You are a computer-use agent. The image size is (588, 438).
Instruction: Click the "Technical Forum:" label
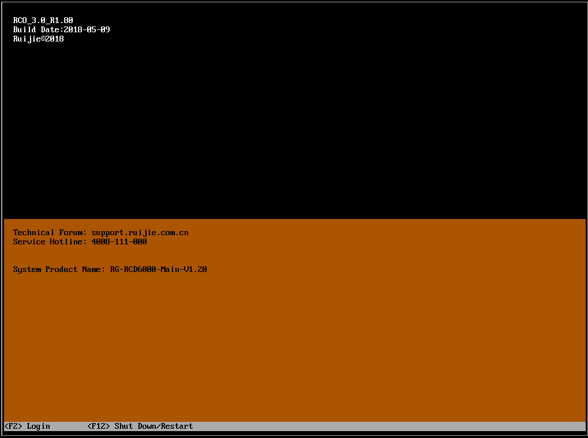(x=50, y=233)
